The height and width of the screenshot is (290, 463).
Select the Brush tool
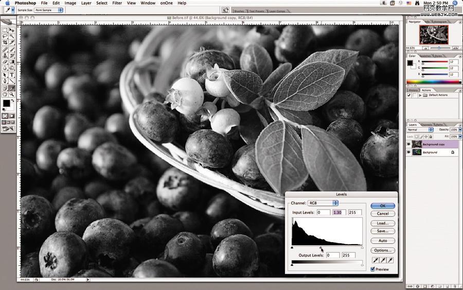point(11,49)
